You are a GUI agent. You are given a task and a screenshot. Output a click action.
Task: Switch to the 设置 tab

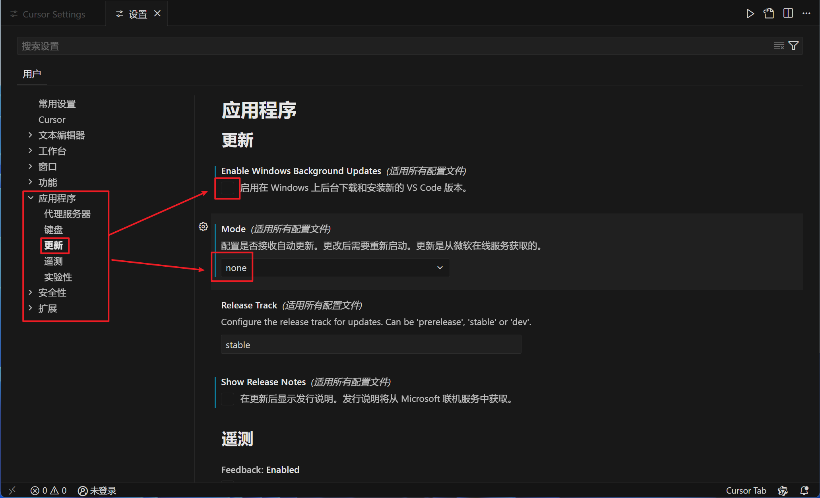[137, 14]
